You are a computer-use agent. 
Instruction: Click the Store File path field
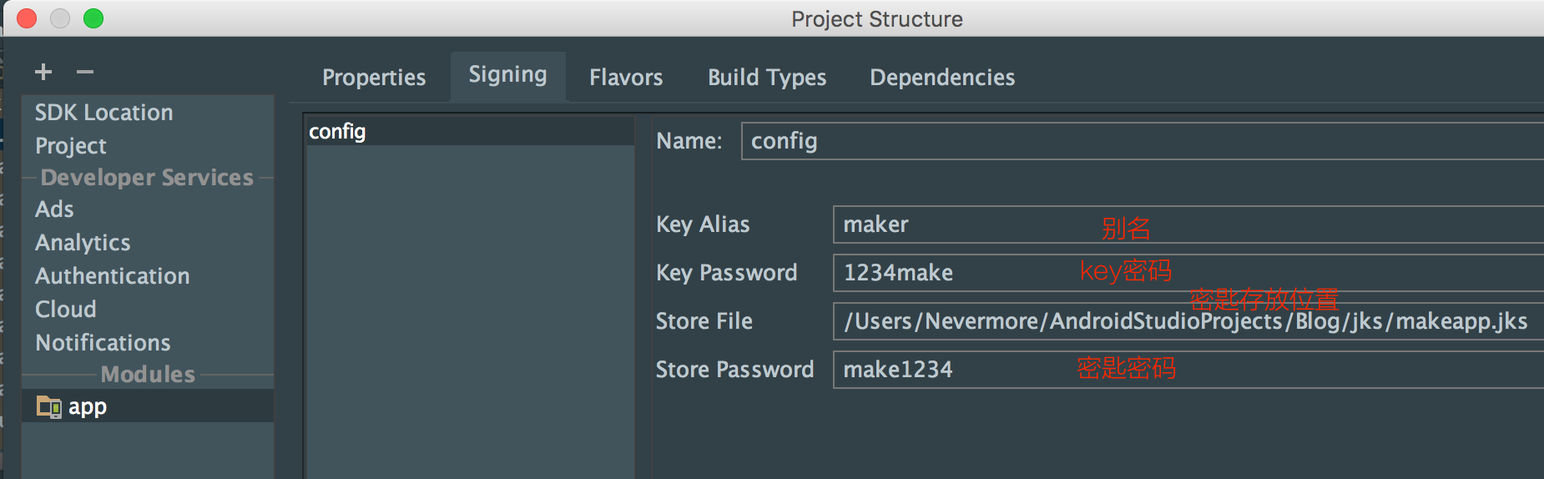pyautogui.click(x=1185, y=321)
